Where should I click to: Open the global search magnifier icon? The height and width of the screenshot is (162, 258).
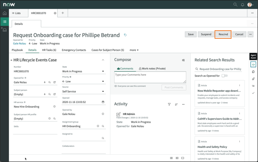click(x=235, y=4)
